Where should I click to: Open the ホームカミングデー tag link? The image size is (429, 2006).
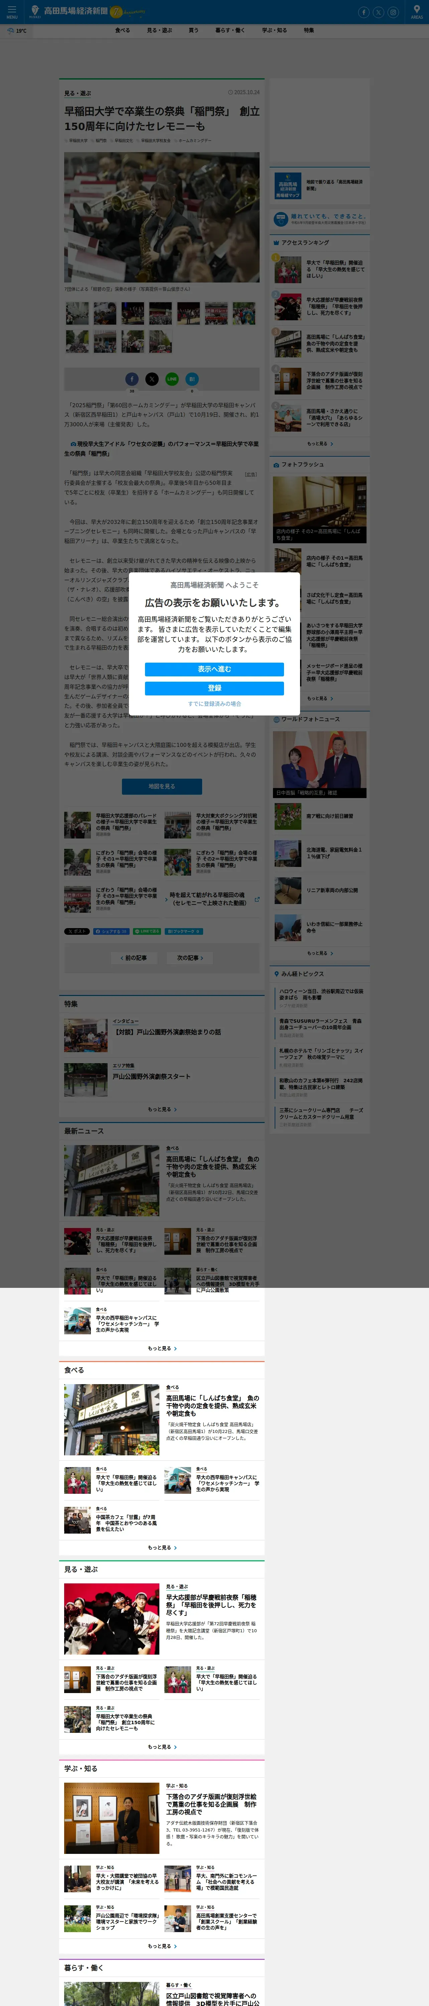[x=195, y=141]
